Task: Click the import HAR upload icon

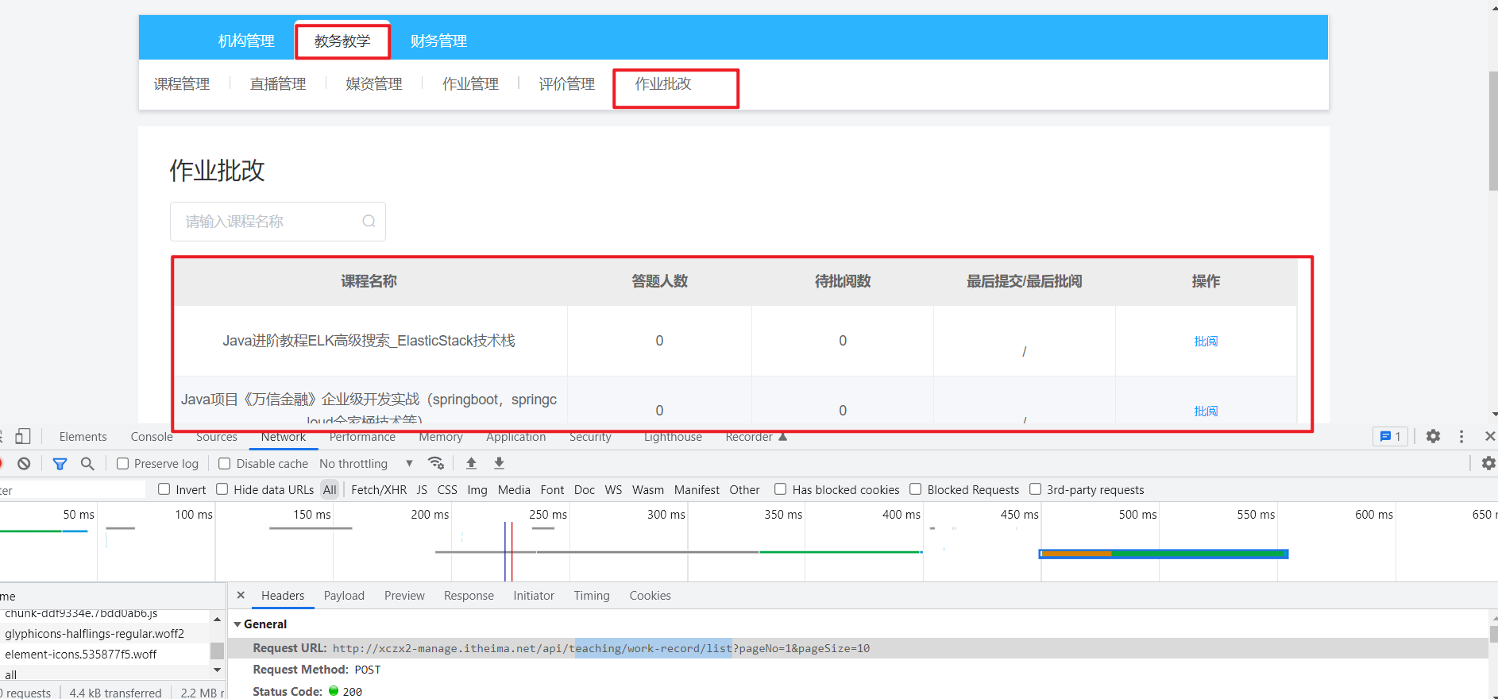Action: (x=471, y=463)
